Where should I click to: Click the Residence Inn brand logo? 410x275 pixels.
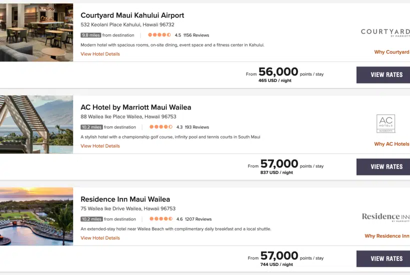[x=385, y=216]
